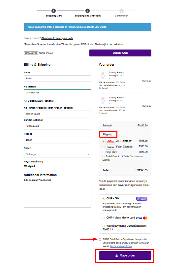Click the VISA Mastercard logo
The height and width of the screenshot is (270, 187).
(141, 218)
